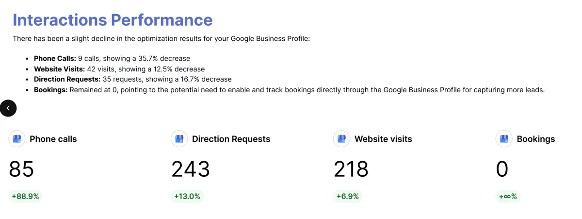Viewport: 582px width, 219px height.
Task: Click the Interactions Performance heading
Action: click(113, 20)
